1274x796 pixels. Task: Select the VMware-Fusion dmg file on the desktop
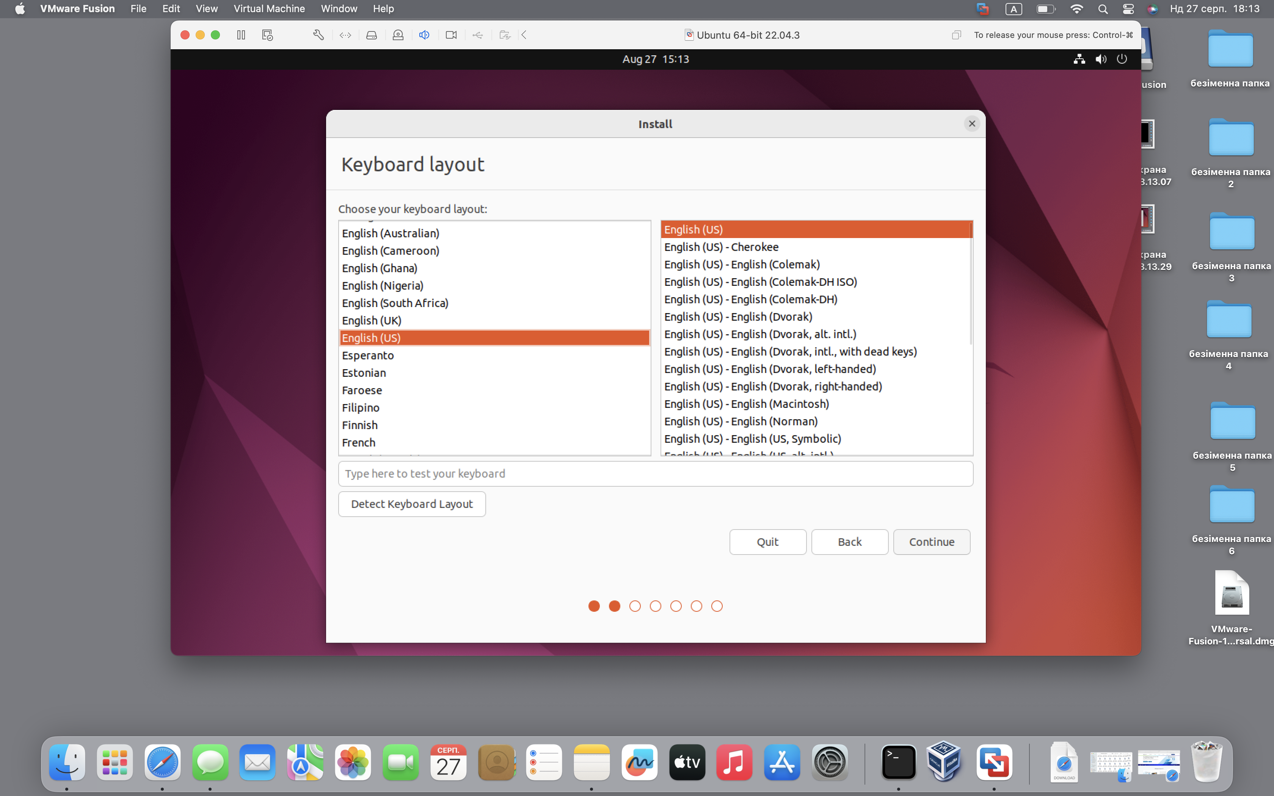tap(1232, 608)
